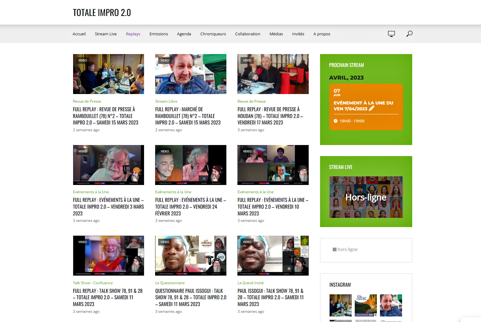
Task: Open the Marché de Rambouillet replay thumbnail
Action: (190, 74)
